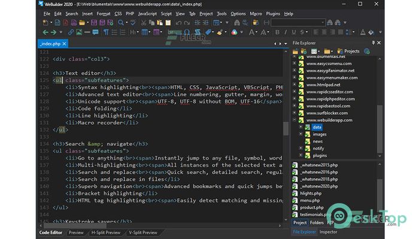Image resolution: width=419 pixels, height=239 pixels.
Task: Insert a hyperlink with link icon
Action: click(71, 32)
